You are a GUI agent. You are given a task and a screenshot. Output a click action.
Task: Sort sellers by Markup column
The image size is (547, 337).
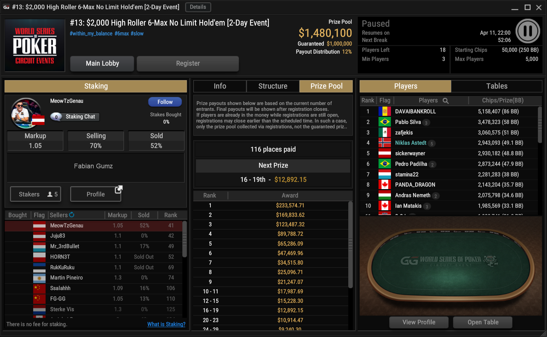[x=117, y=215]
